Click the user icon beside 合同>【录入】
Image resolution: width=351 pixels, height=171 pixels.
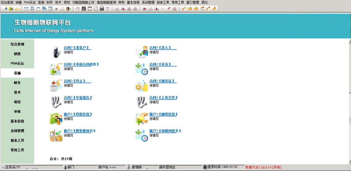pyautogui.click(x=142, y=52)
